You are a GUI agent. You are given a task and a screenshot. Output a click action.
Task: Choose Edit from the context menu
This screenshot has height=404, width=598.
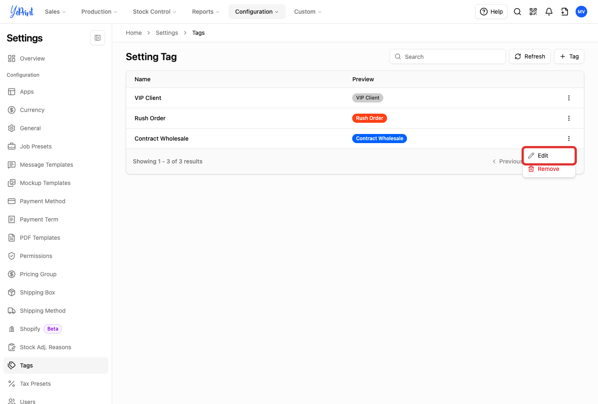549,156
